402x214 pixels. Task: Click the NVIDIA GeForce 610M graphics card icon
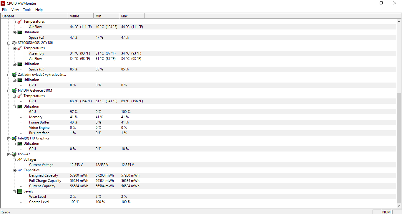14,90
